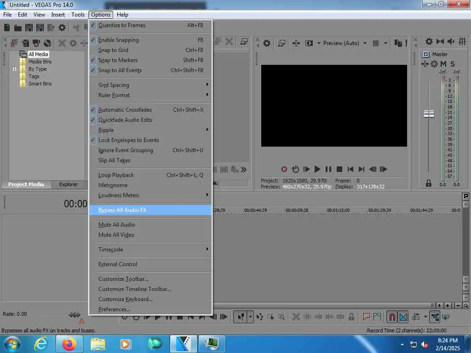The height and width of the screenshot is (353, 471).
Task: Click the Insert Region icon
Action: tap(377, 316)
